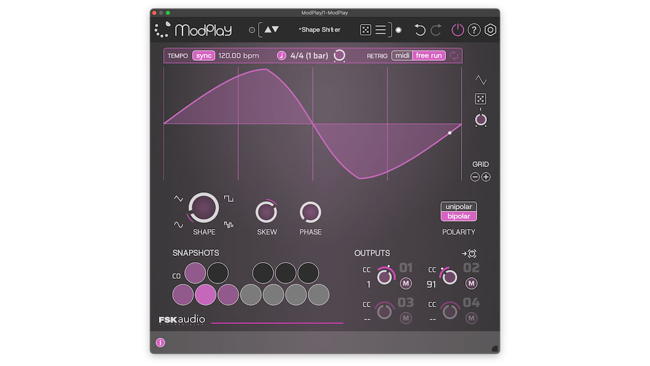Select free run retrig mode
650x366 pixels.
tap(429, 55)
